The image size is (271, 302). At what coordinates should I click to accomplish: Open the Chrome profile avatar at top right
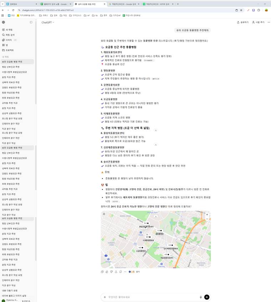coord(266,10)
